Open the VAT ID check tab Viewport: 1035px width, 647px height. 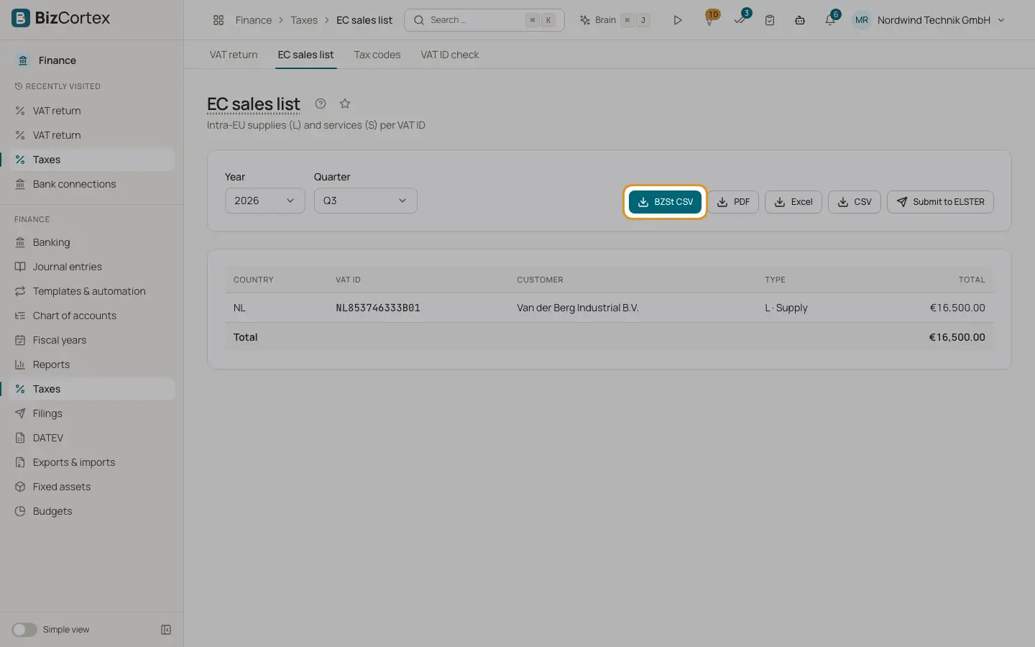coord(450,55)
